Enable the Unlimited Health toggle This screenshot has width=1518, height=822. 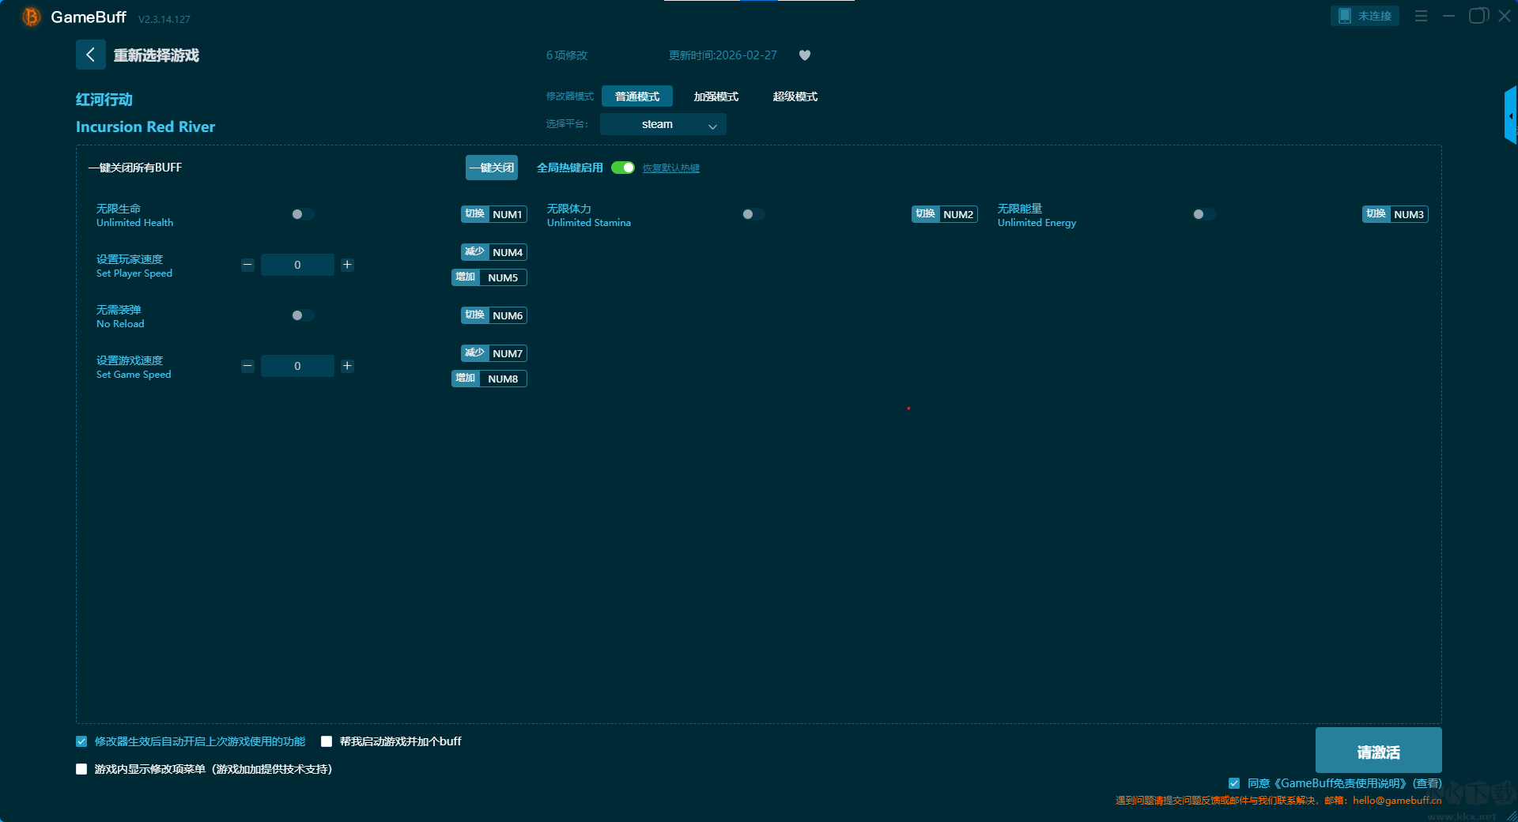pos(302,214)
